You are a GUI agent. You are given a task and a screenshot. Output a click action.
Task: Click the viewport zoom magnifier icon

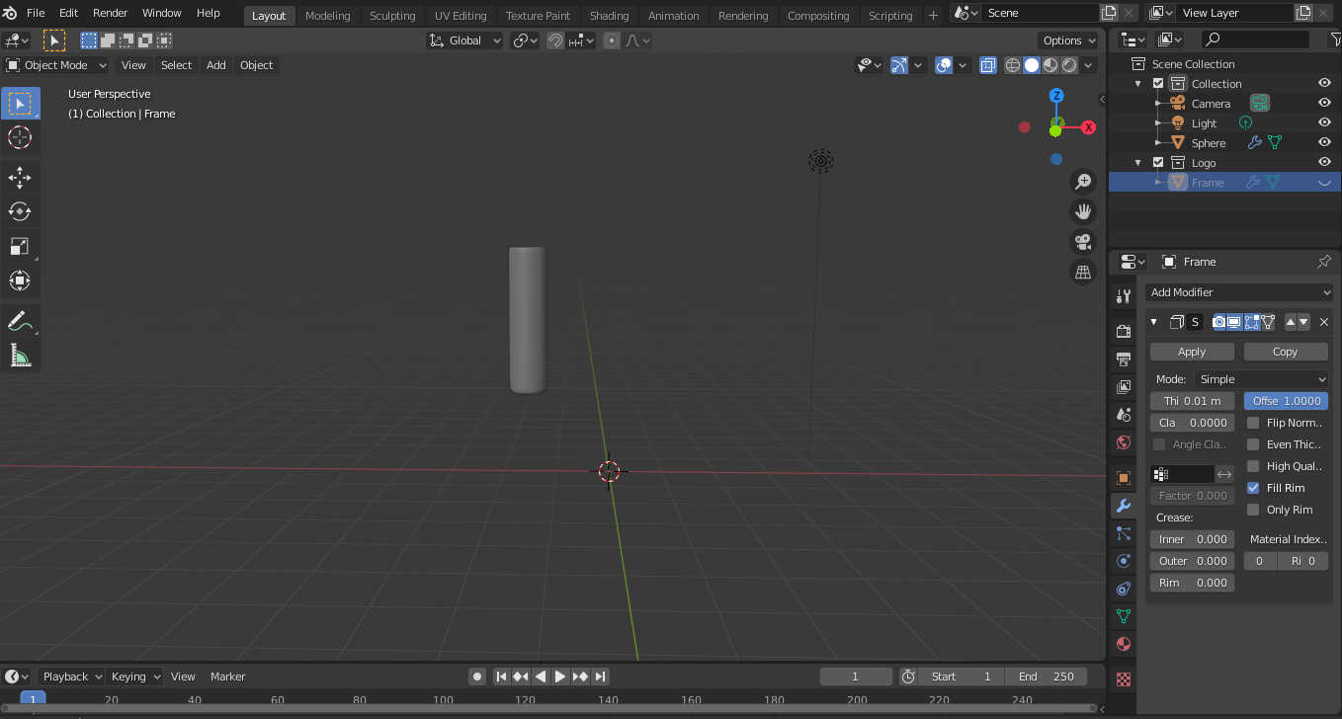tap(1083, 182)
